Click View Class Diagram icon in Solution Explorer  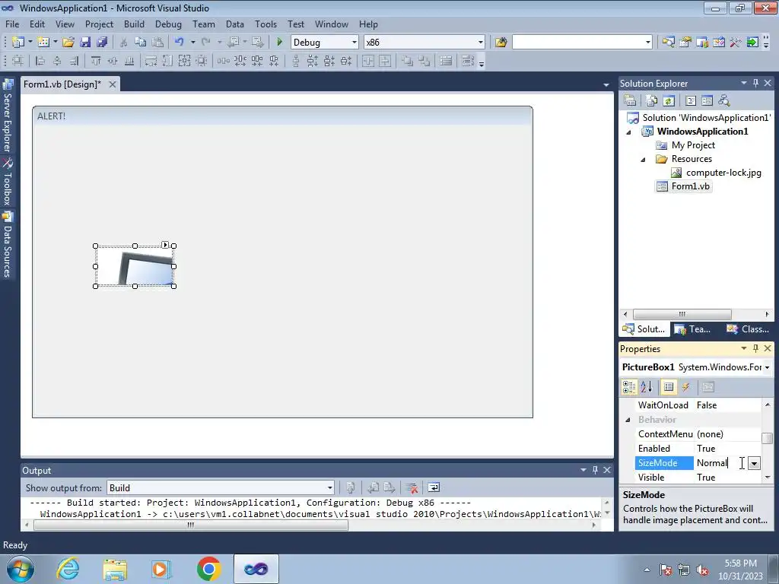[x=724, y=101]
